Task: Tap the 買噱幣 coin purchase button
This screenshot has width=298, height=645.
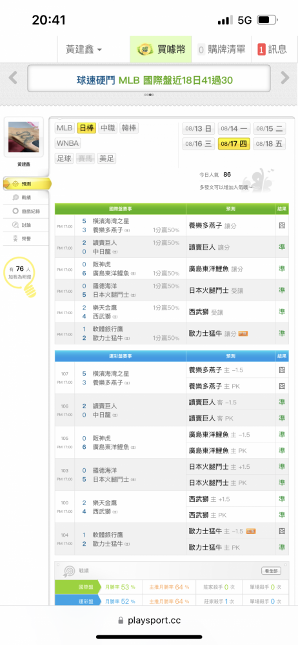Action: [161, 50]
